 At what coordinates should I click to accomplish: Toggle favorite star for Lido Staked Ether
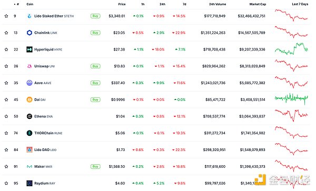pos(6,16)
